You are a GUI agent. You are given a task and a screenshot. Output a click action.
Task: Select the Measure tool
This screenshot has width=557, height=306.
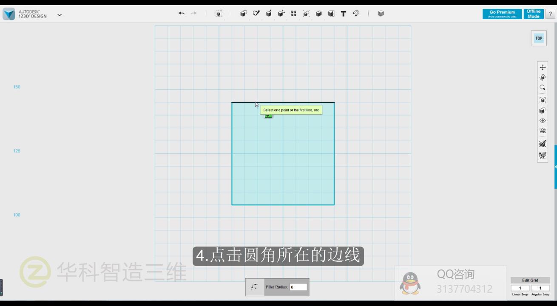331,14
